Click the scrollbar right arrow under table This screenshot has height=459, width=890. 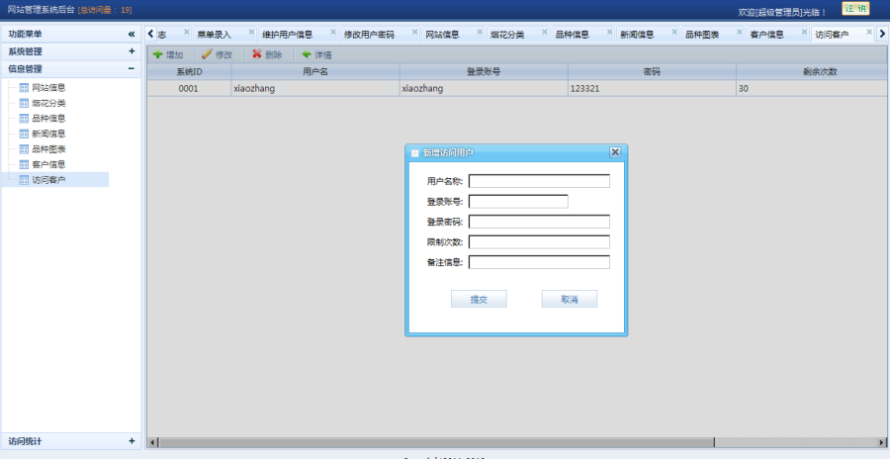point(882,442)
